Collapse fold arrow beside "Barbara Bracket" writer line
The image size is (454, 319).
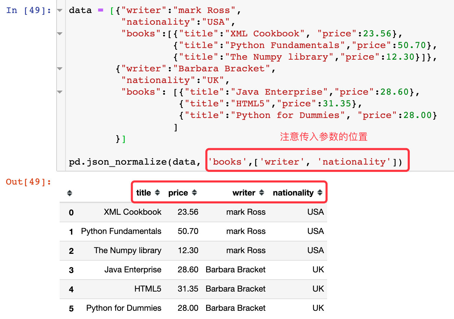point(60,69)
